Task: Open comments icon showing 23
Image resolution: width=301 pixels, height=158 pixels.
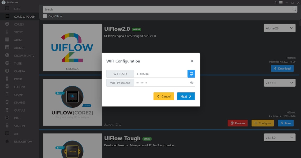Action: coord(117,125)
